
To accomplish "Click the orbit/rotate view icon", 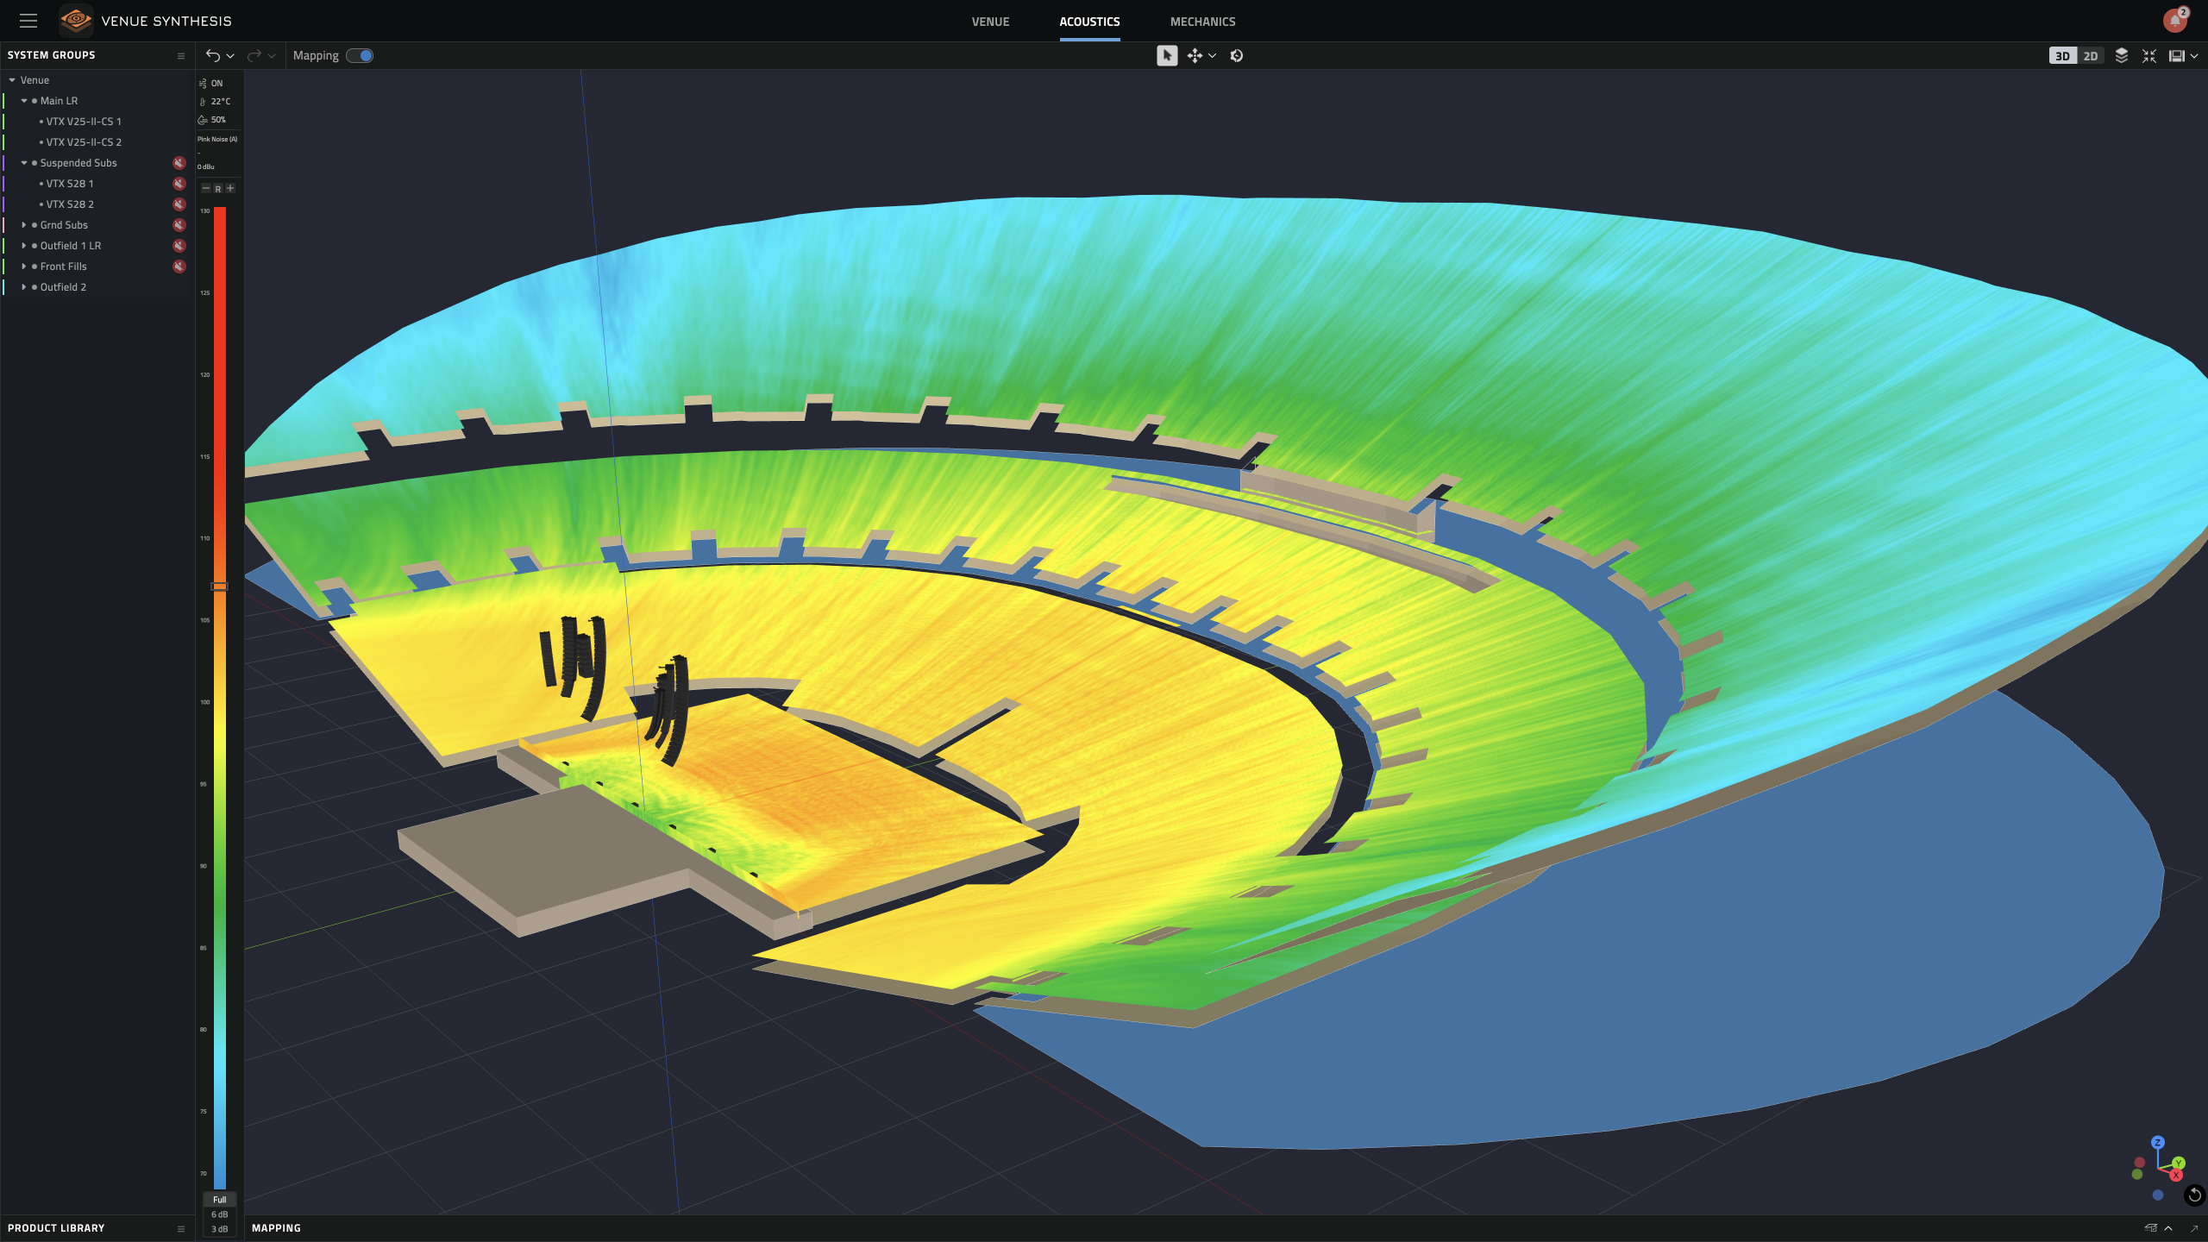I will click(1236, 55).
